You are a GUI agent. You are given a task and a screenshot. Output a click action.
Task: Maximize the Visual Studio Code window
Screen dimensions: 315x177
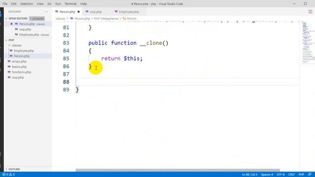305,3
